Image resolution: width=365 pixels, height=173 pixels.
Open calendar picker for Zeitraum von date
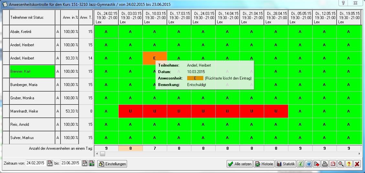(50, 163)
